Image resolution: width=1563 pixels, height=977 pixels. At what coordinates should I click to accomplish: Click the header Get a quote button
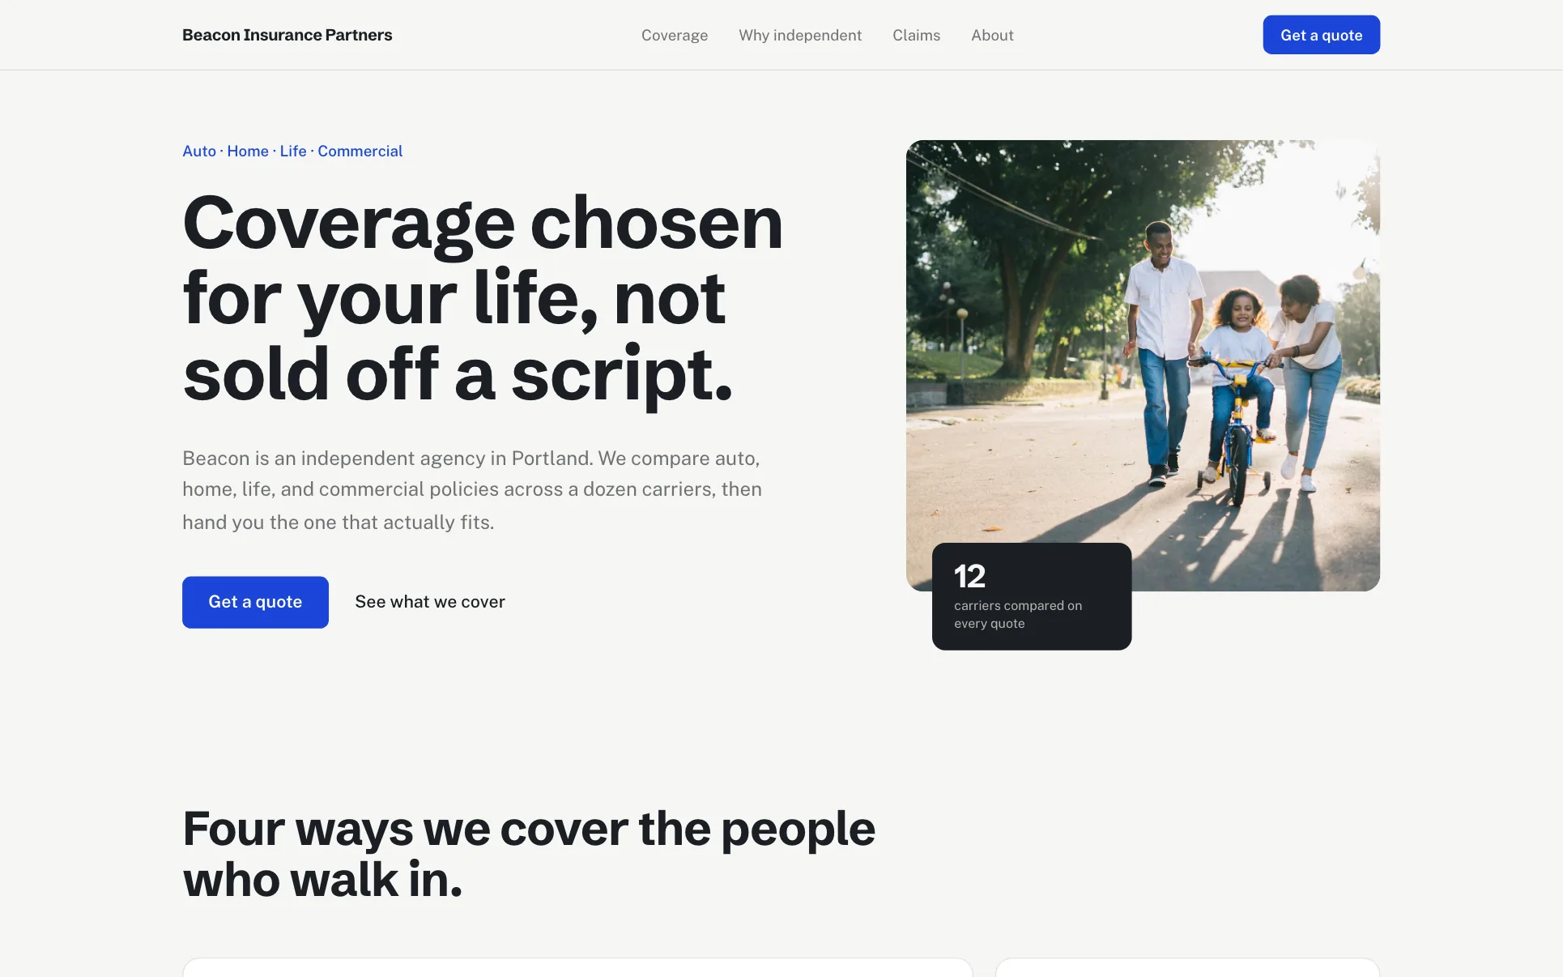pos(1321,35)
